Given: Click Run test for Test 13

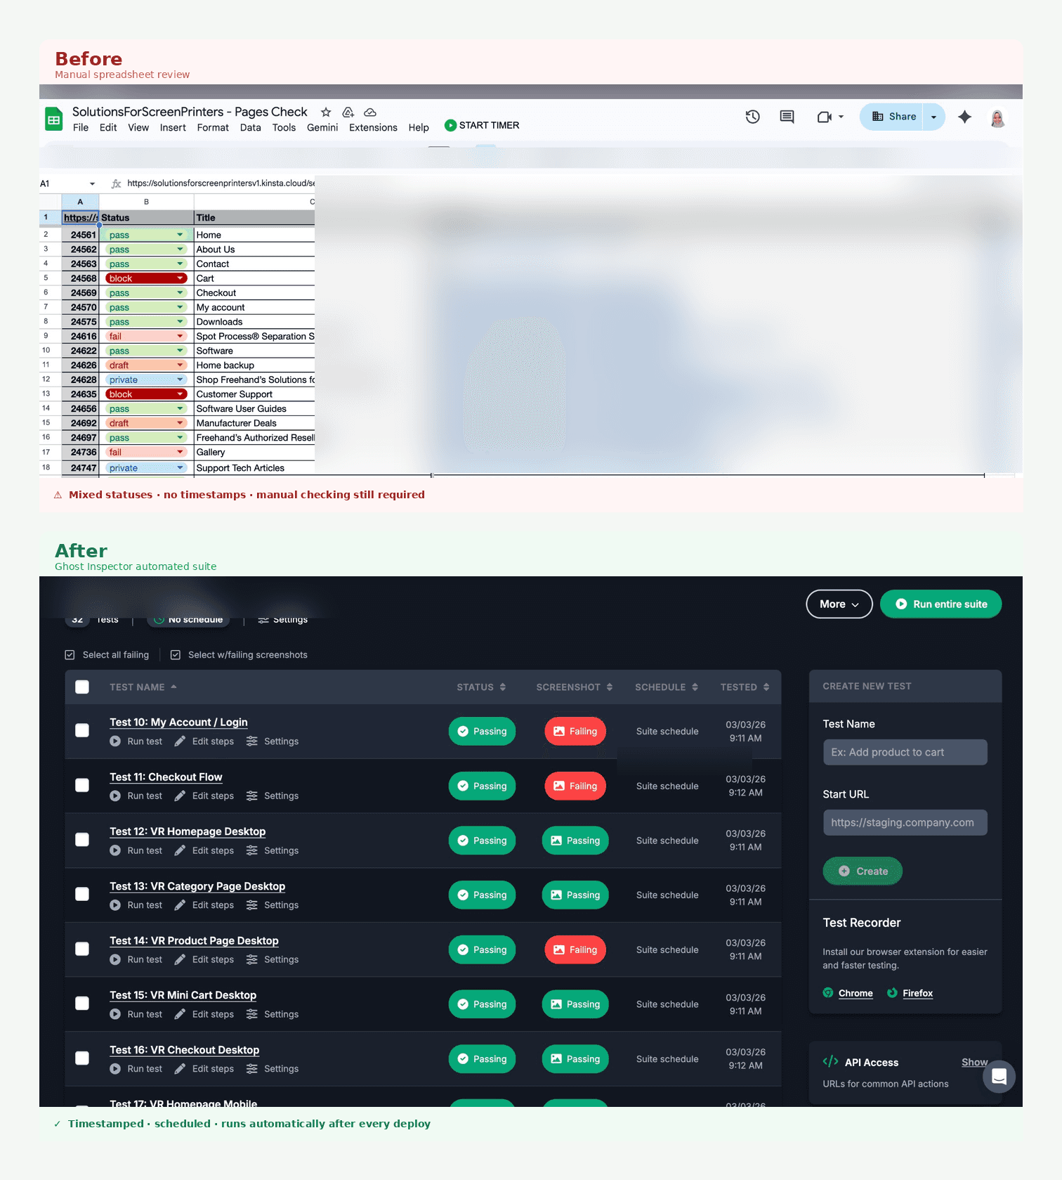Looking at the screenshot, I should click(x=136, y=905).
